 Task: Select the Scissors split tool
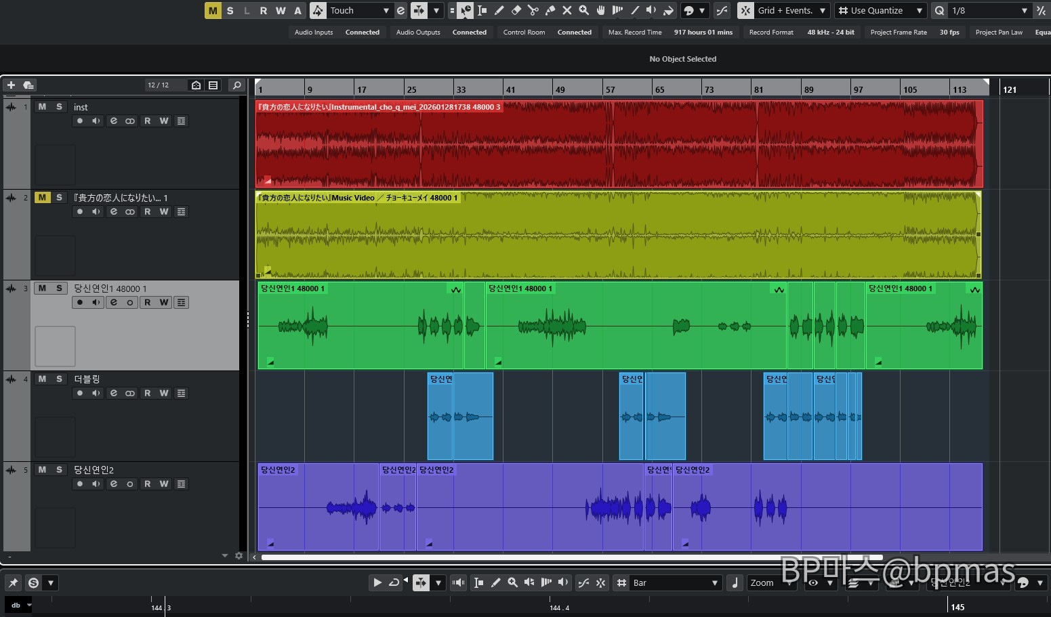pos(533,10)
